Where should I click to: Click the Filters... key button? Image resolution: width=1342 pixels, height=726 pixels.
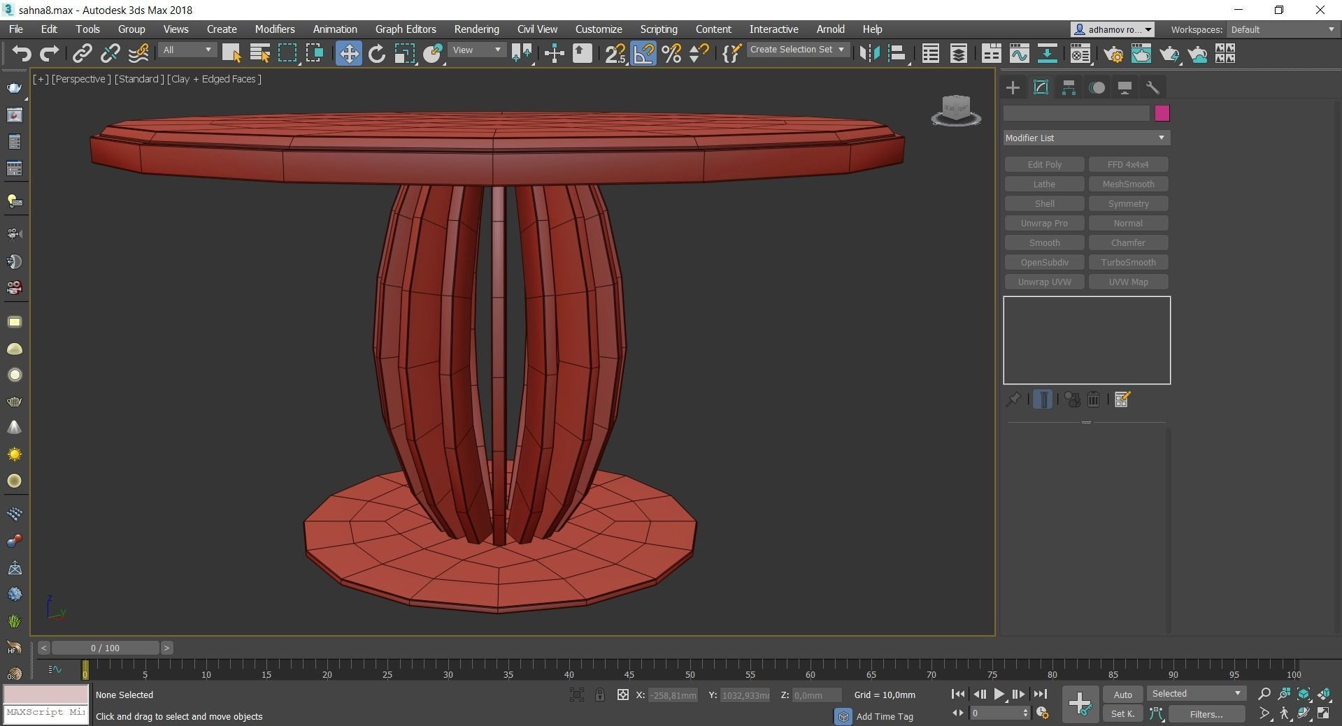click(1206, 713)
